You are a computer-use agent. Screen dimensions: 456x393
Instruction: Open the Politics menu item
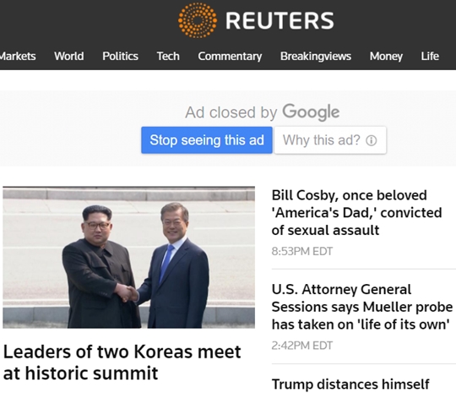click(120, 56)
